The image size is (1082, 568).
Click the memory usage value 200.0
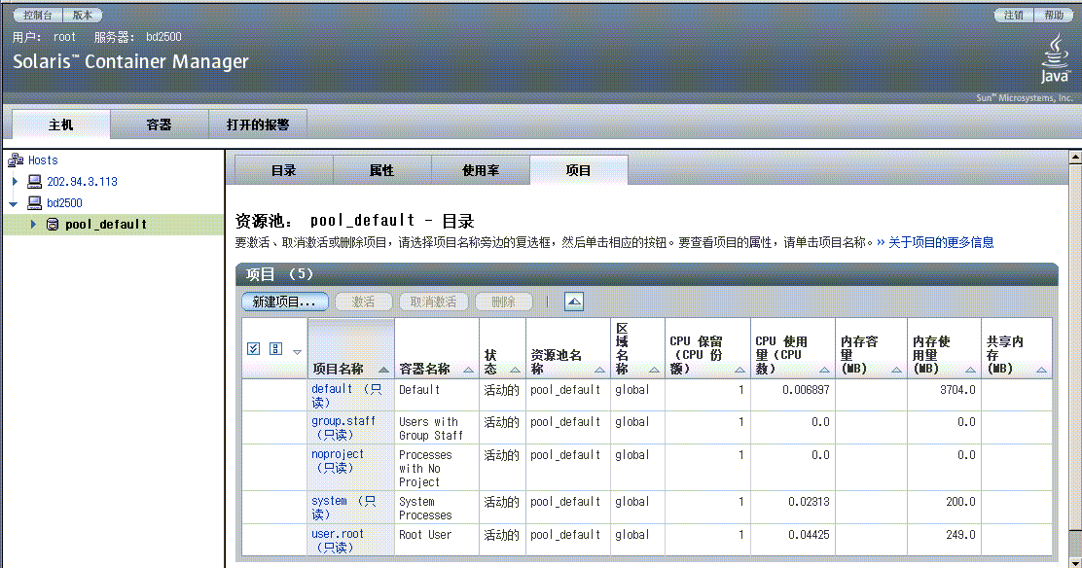pyautogui.click(x=960, y=502)
